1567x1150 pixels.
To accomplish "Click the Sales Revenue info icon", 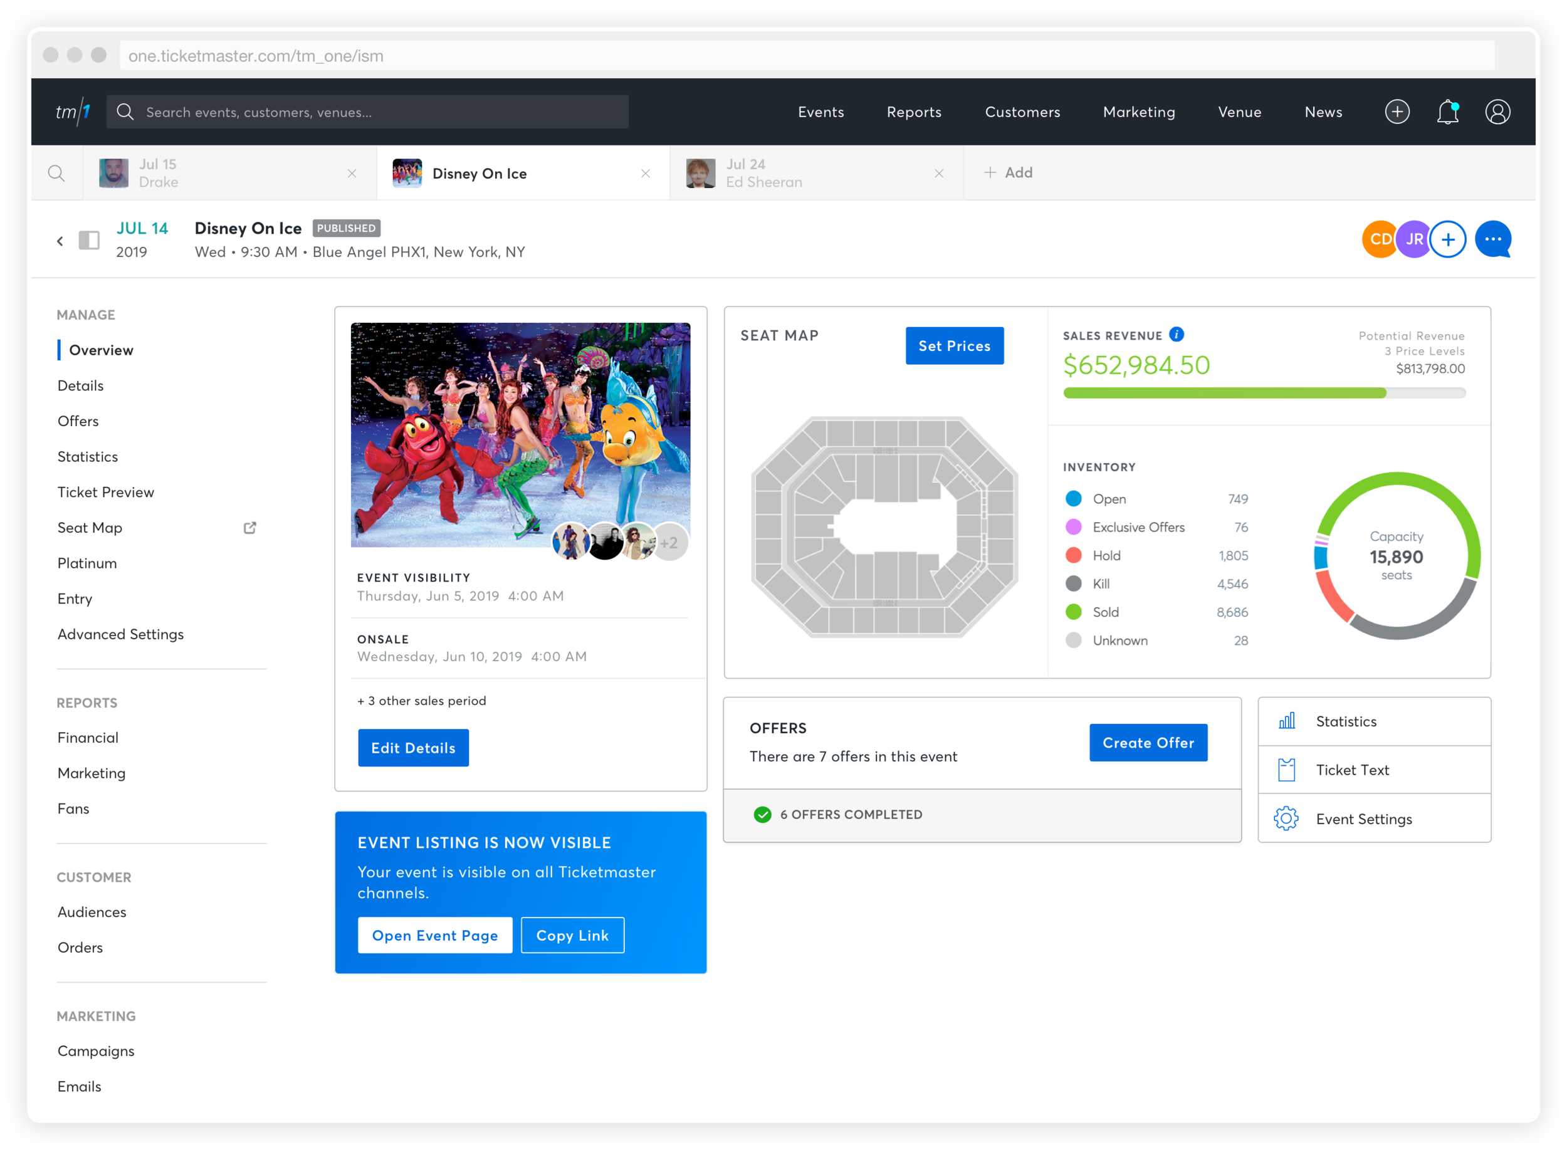I will coord(1177,335).
